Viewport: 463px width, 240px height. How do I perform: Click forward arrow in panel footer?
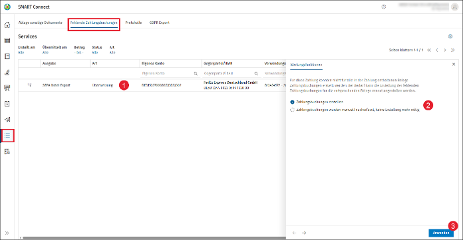click(304, 233)
